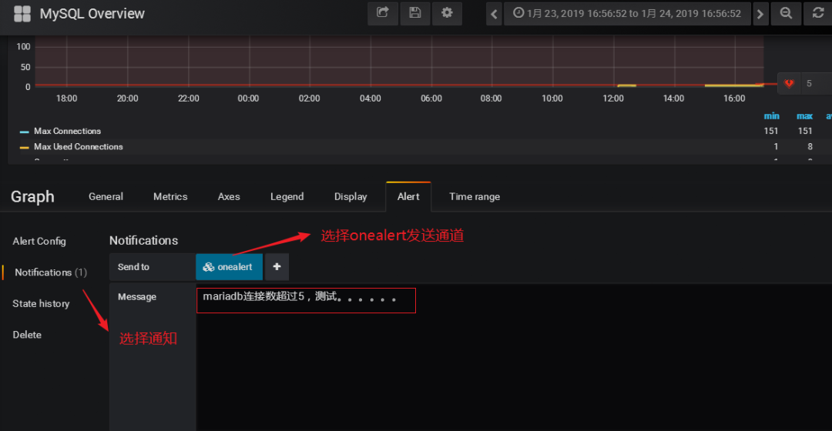Viewport: 832px width, 431px height.
Task: Open the Grafana dashboard grid icon
Action: (22, 14)
